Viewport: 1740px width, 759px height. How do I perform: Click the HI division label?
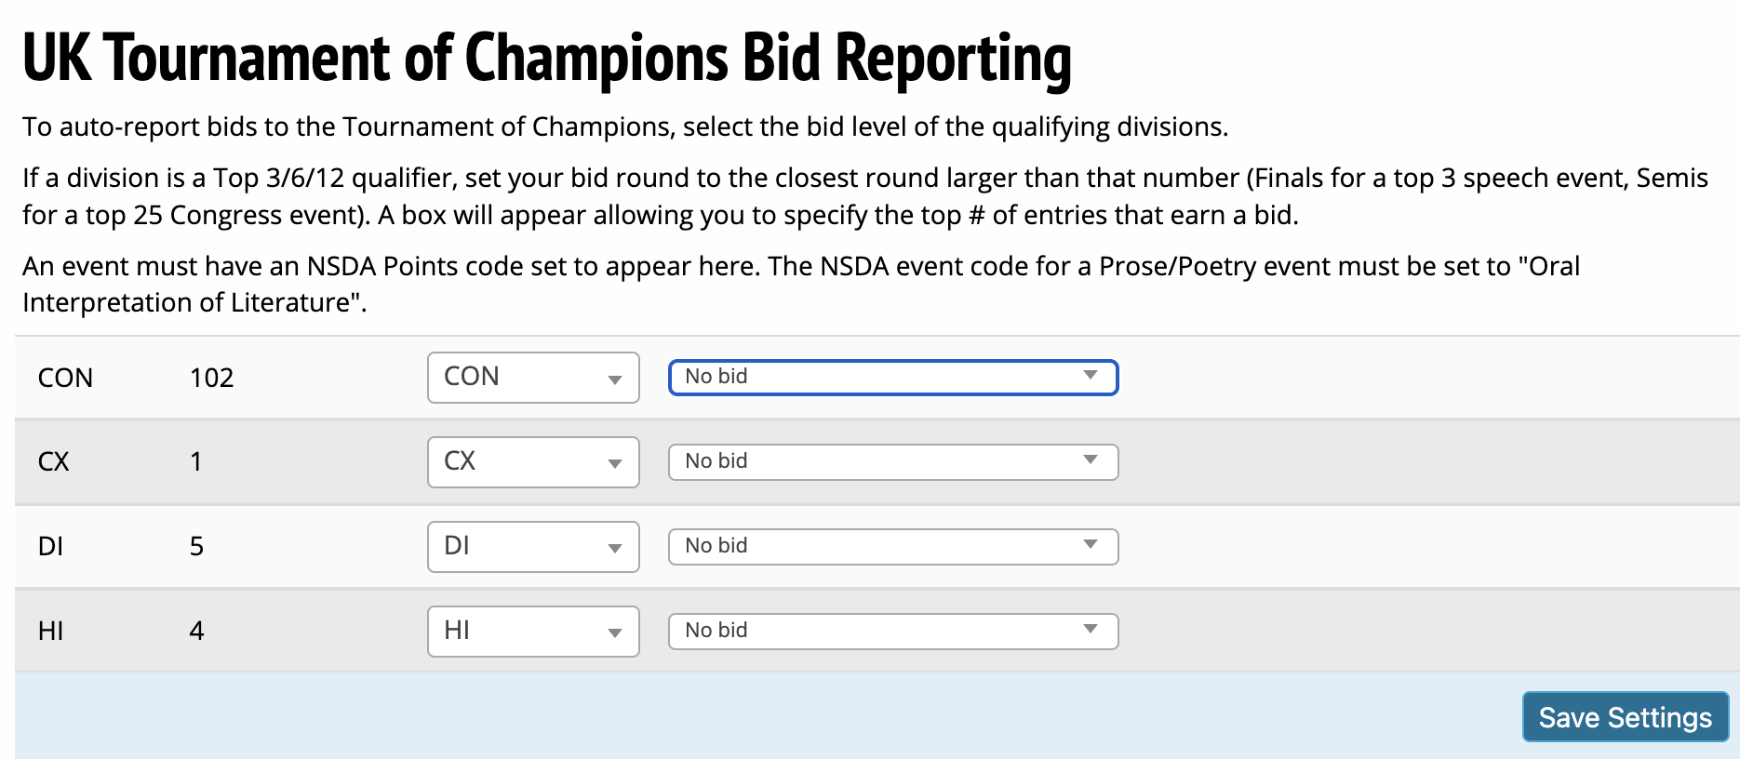[51, 632]
